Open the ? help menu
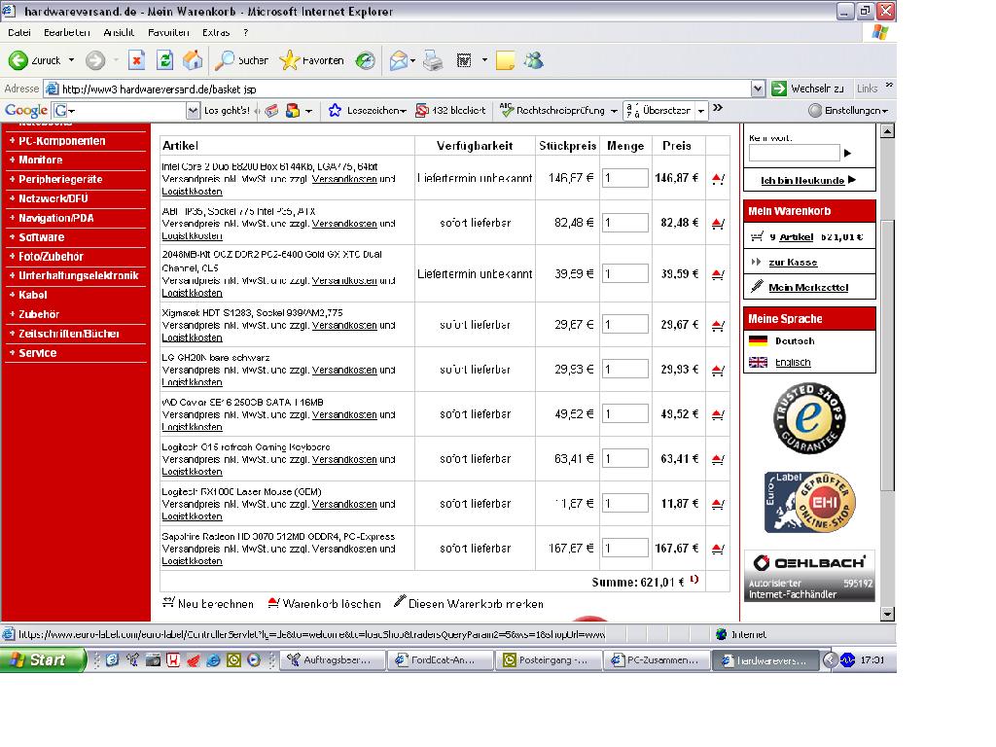Screen dimensions: 996x747 (246, 32)
